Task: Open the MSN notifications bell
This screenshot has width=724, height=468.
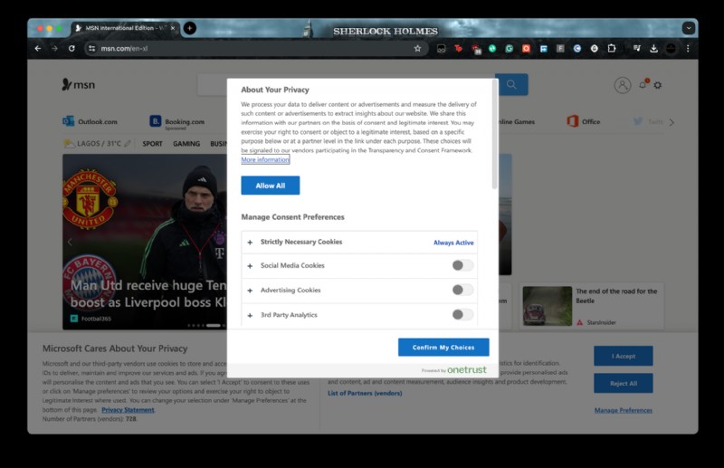Action: 643,84
